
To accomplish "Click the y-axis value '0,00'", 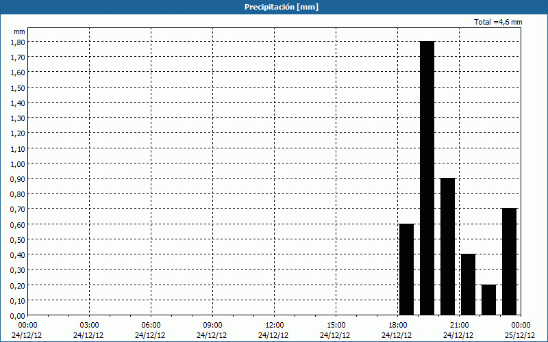I will point(18,316).
